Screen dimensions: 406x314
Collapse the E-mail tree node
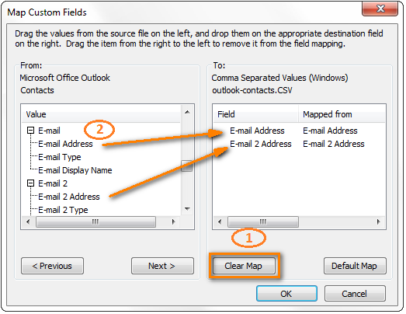(30, 131)
